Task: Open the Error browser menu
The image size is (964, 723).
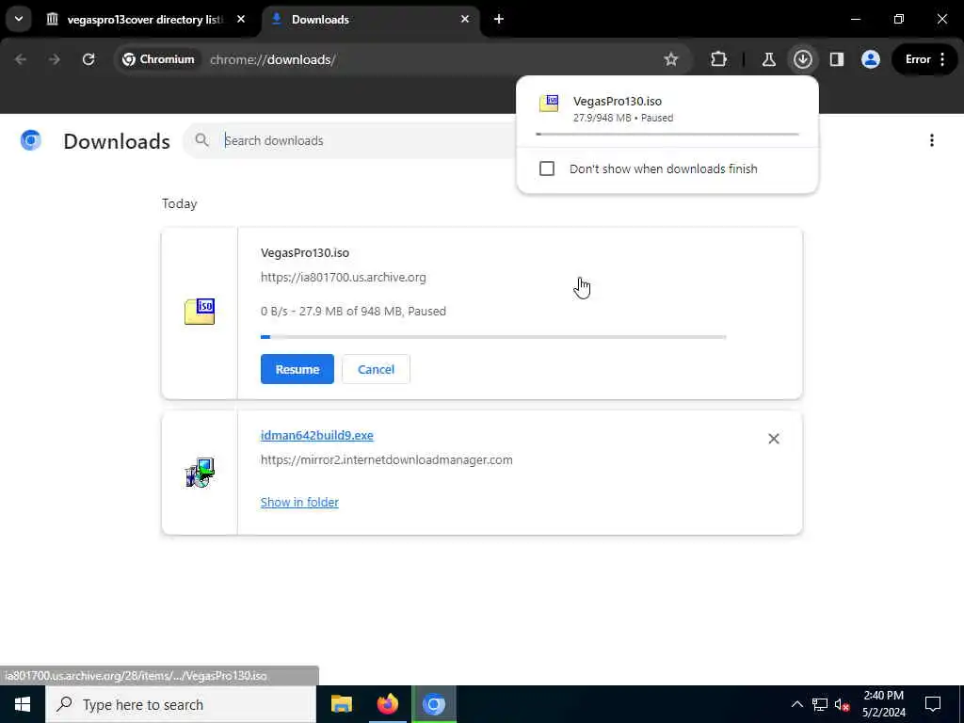Action: [x=925, y=59]
